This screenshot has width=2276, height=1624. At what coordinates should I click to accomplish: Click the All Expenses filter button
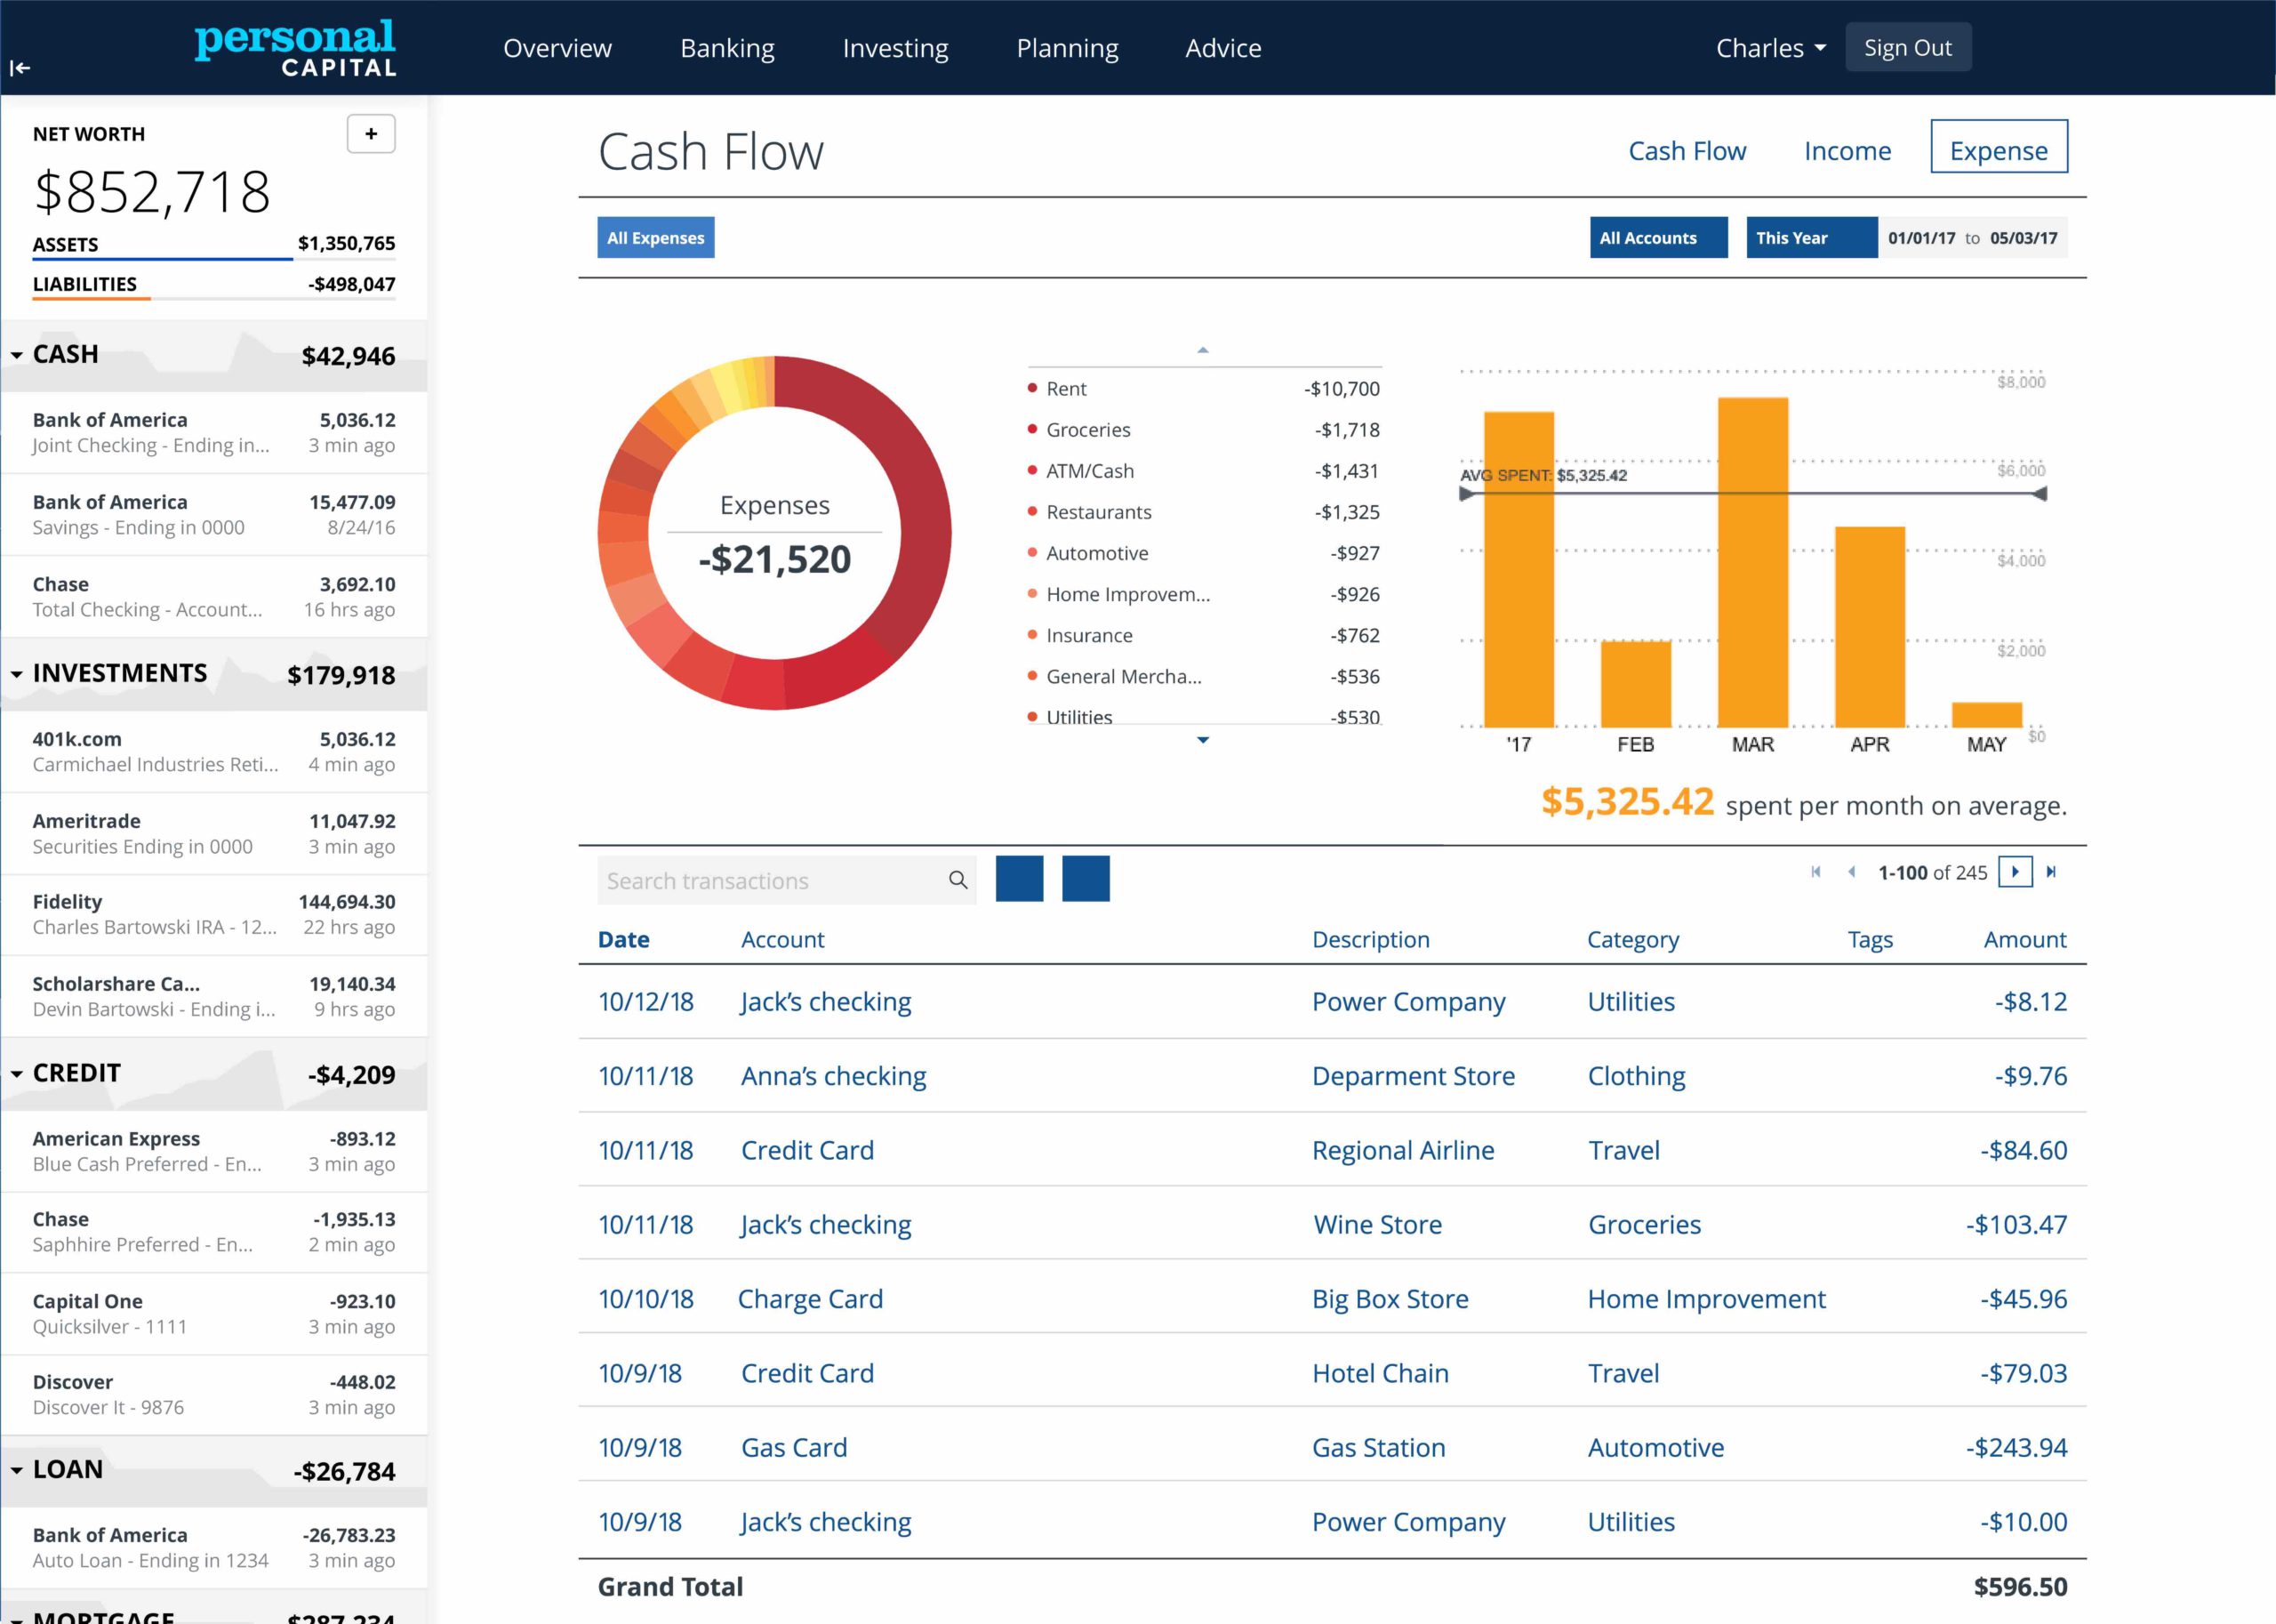tap(657, 239)
